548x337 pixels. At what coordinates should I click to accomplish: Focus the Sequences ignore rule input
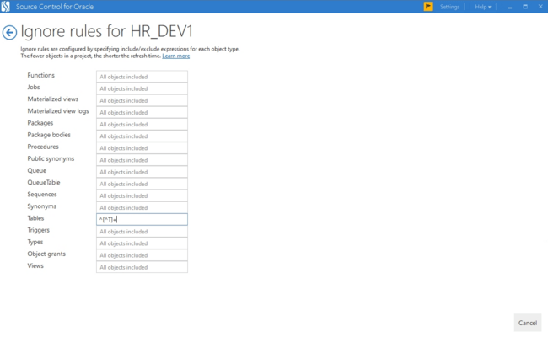click(x=142, y=195)
